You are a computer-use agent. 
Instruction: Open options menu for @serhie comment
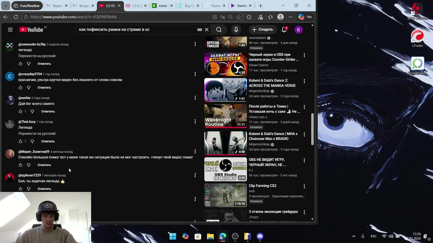tap(195, 98)
